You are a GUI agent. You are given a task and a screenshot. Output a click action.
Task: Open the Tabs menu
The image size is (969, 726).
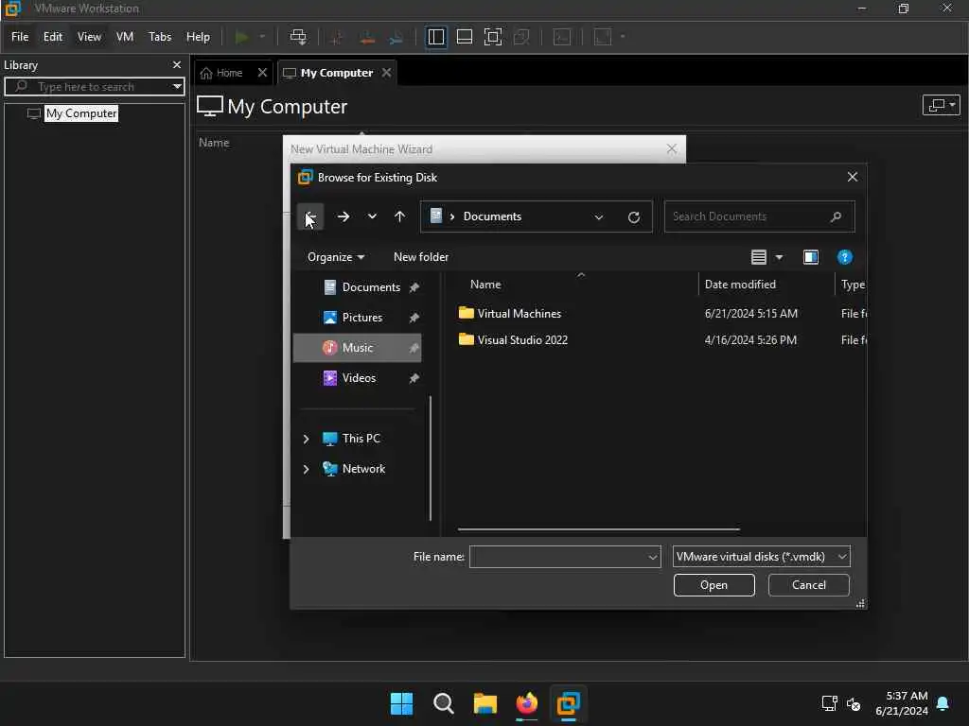160,37
